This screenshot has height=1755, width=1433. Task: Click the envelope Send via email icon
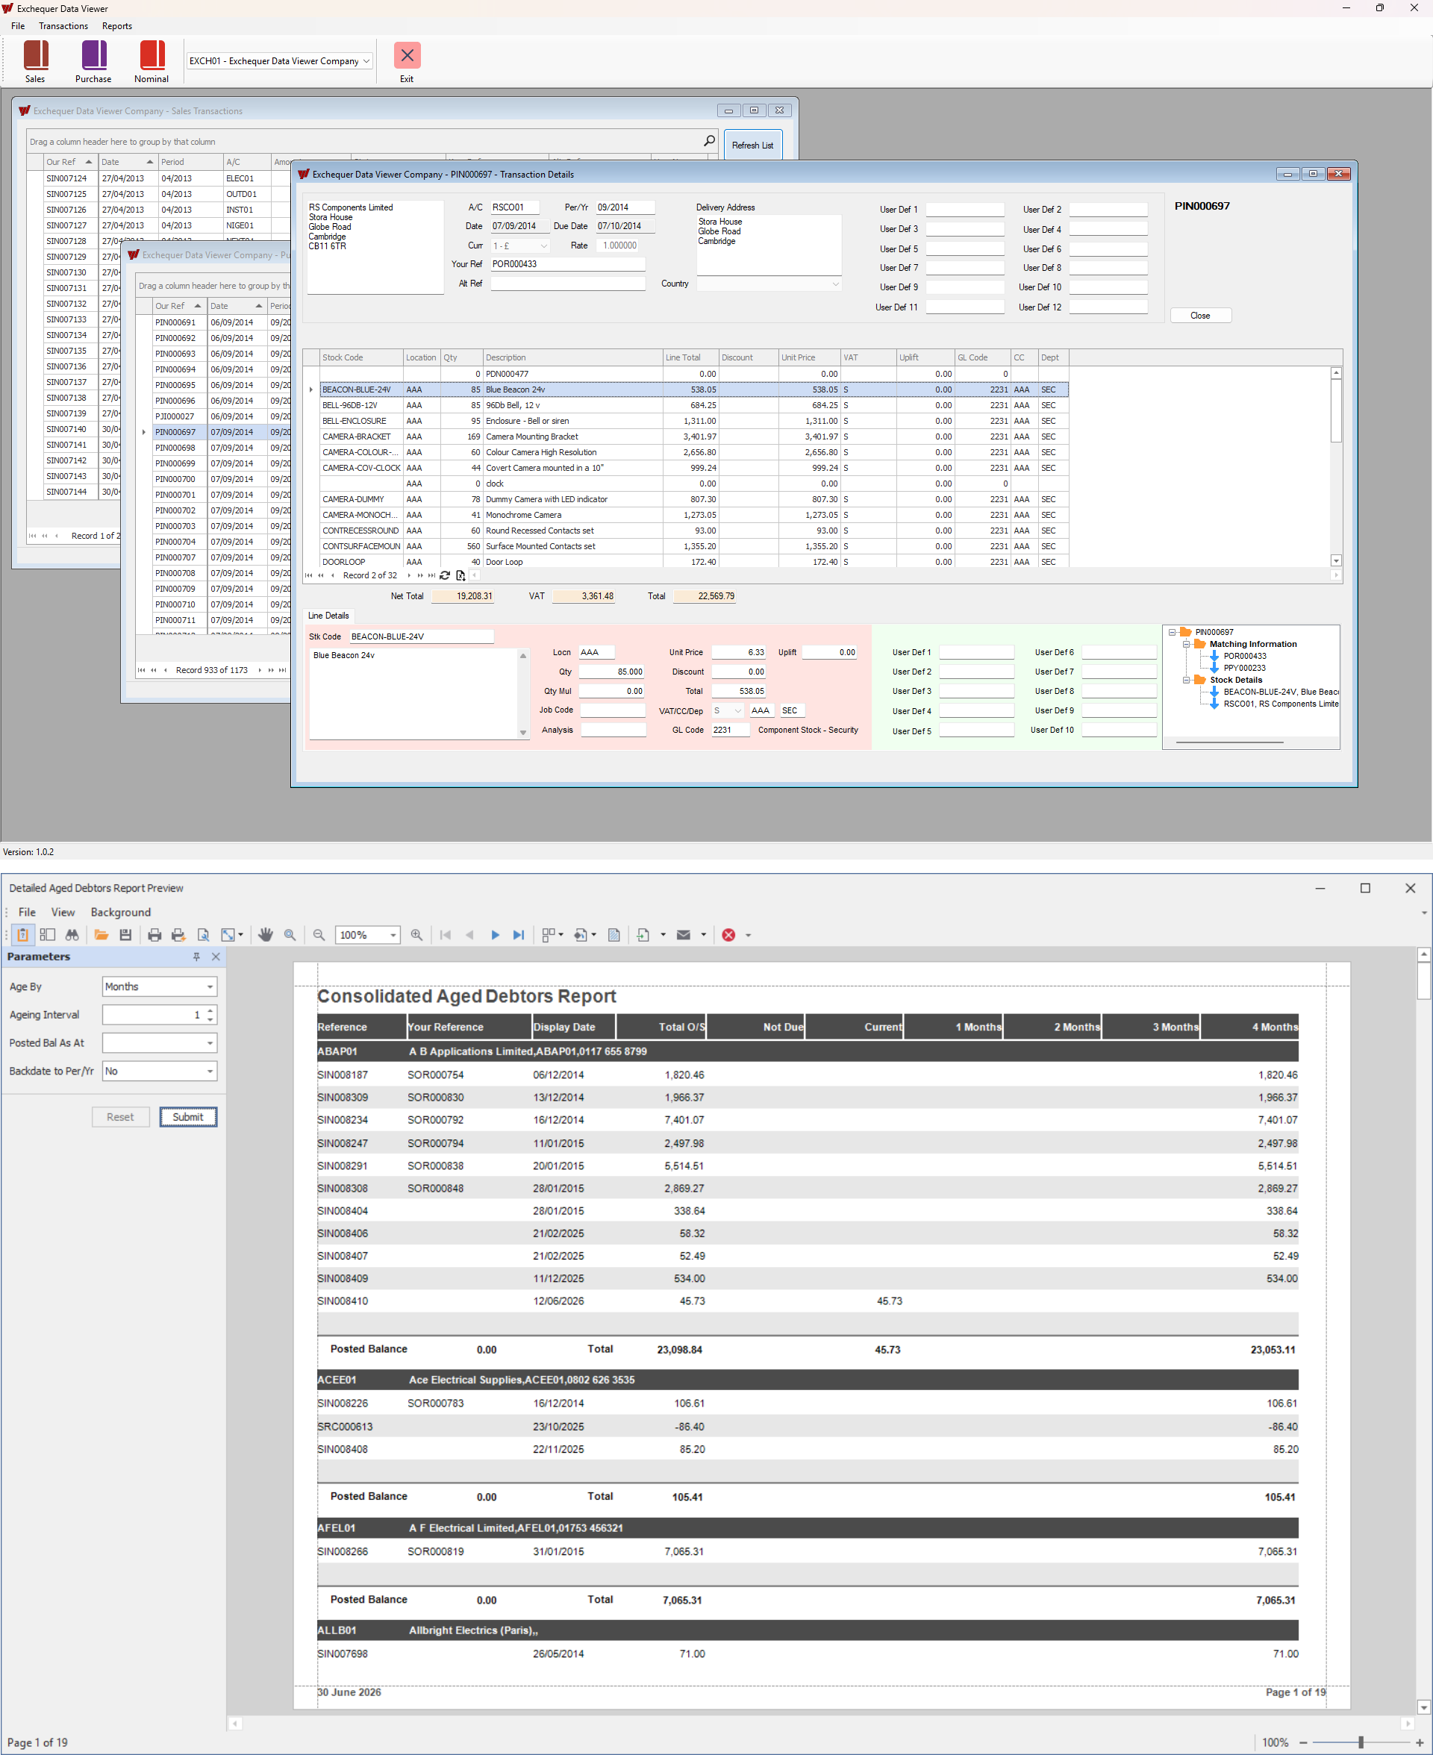pos(684,935)
